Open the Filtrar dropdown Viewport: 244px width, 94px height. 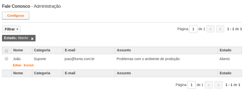(11, 29)
